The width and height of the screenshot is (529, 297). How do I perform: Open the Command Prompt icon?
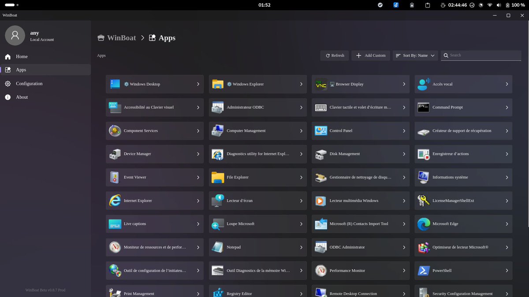pos(424,107)
